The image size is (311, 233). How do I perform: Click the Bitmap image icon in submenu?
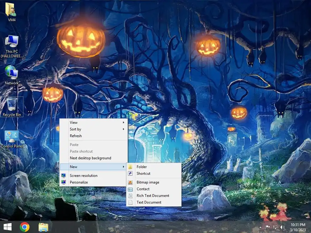coord(130,182)
